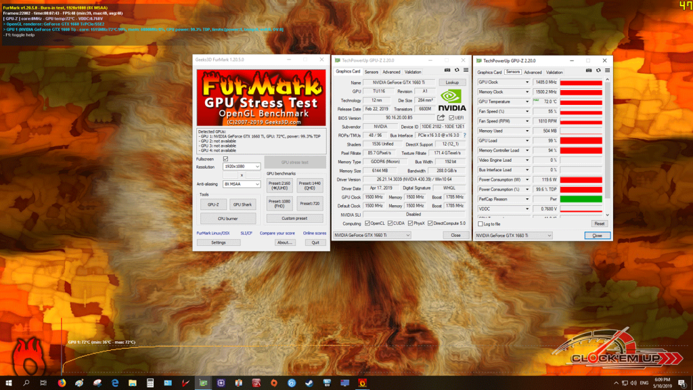Open the Compare your score link
Image resolution: width=693 pixels, height=390 pixels.
pyautogui.click(x=277, y=233)
